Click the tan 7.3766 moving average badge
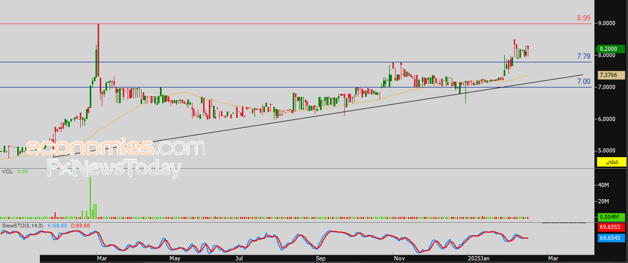This screenshot has height=263, width=628. (x=612, y=75)
